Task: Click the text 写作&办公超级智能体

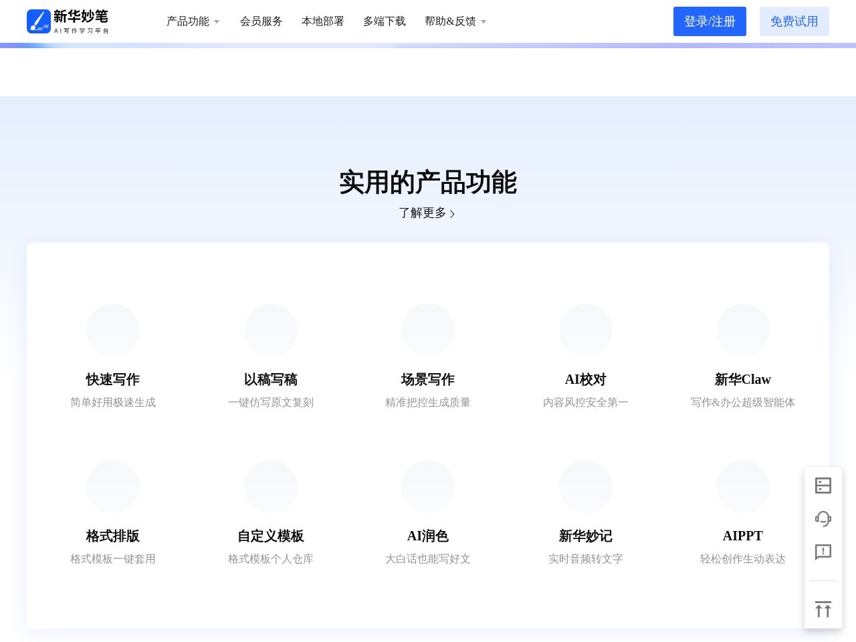Action: pyautogui.click(x=743, y=402)
